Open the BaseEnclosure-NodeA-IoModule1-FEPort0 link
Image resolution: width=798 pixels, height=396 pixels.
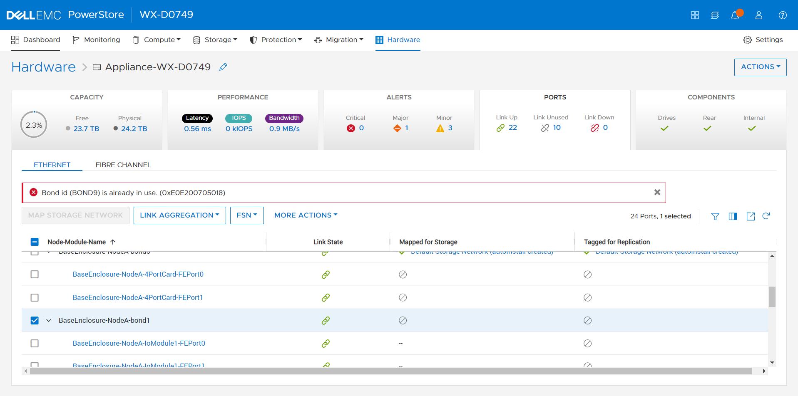click(x=139, y=343)
